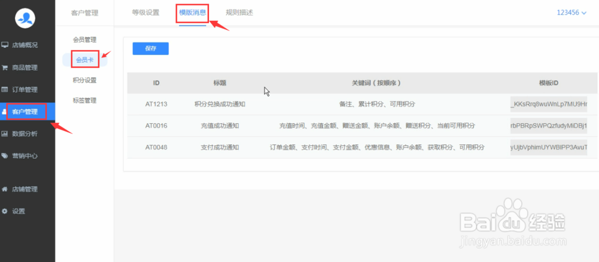Click the 客户管理 panel heading

click(85, 13)
